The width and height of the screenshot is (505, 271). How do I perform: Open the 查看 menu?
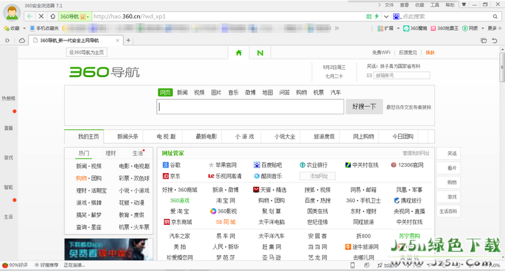point(404,5)
